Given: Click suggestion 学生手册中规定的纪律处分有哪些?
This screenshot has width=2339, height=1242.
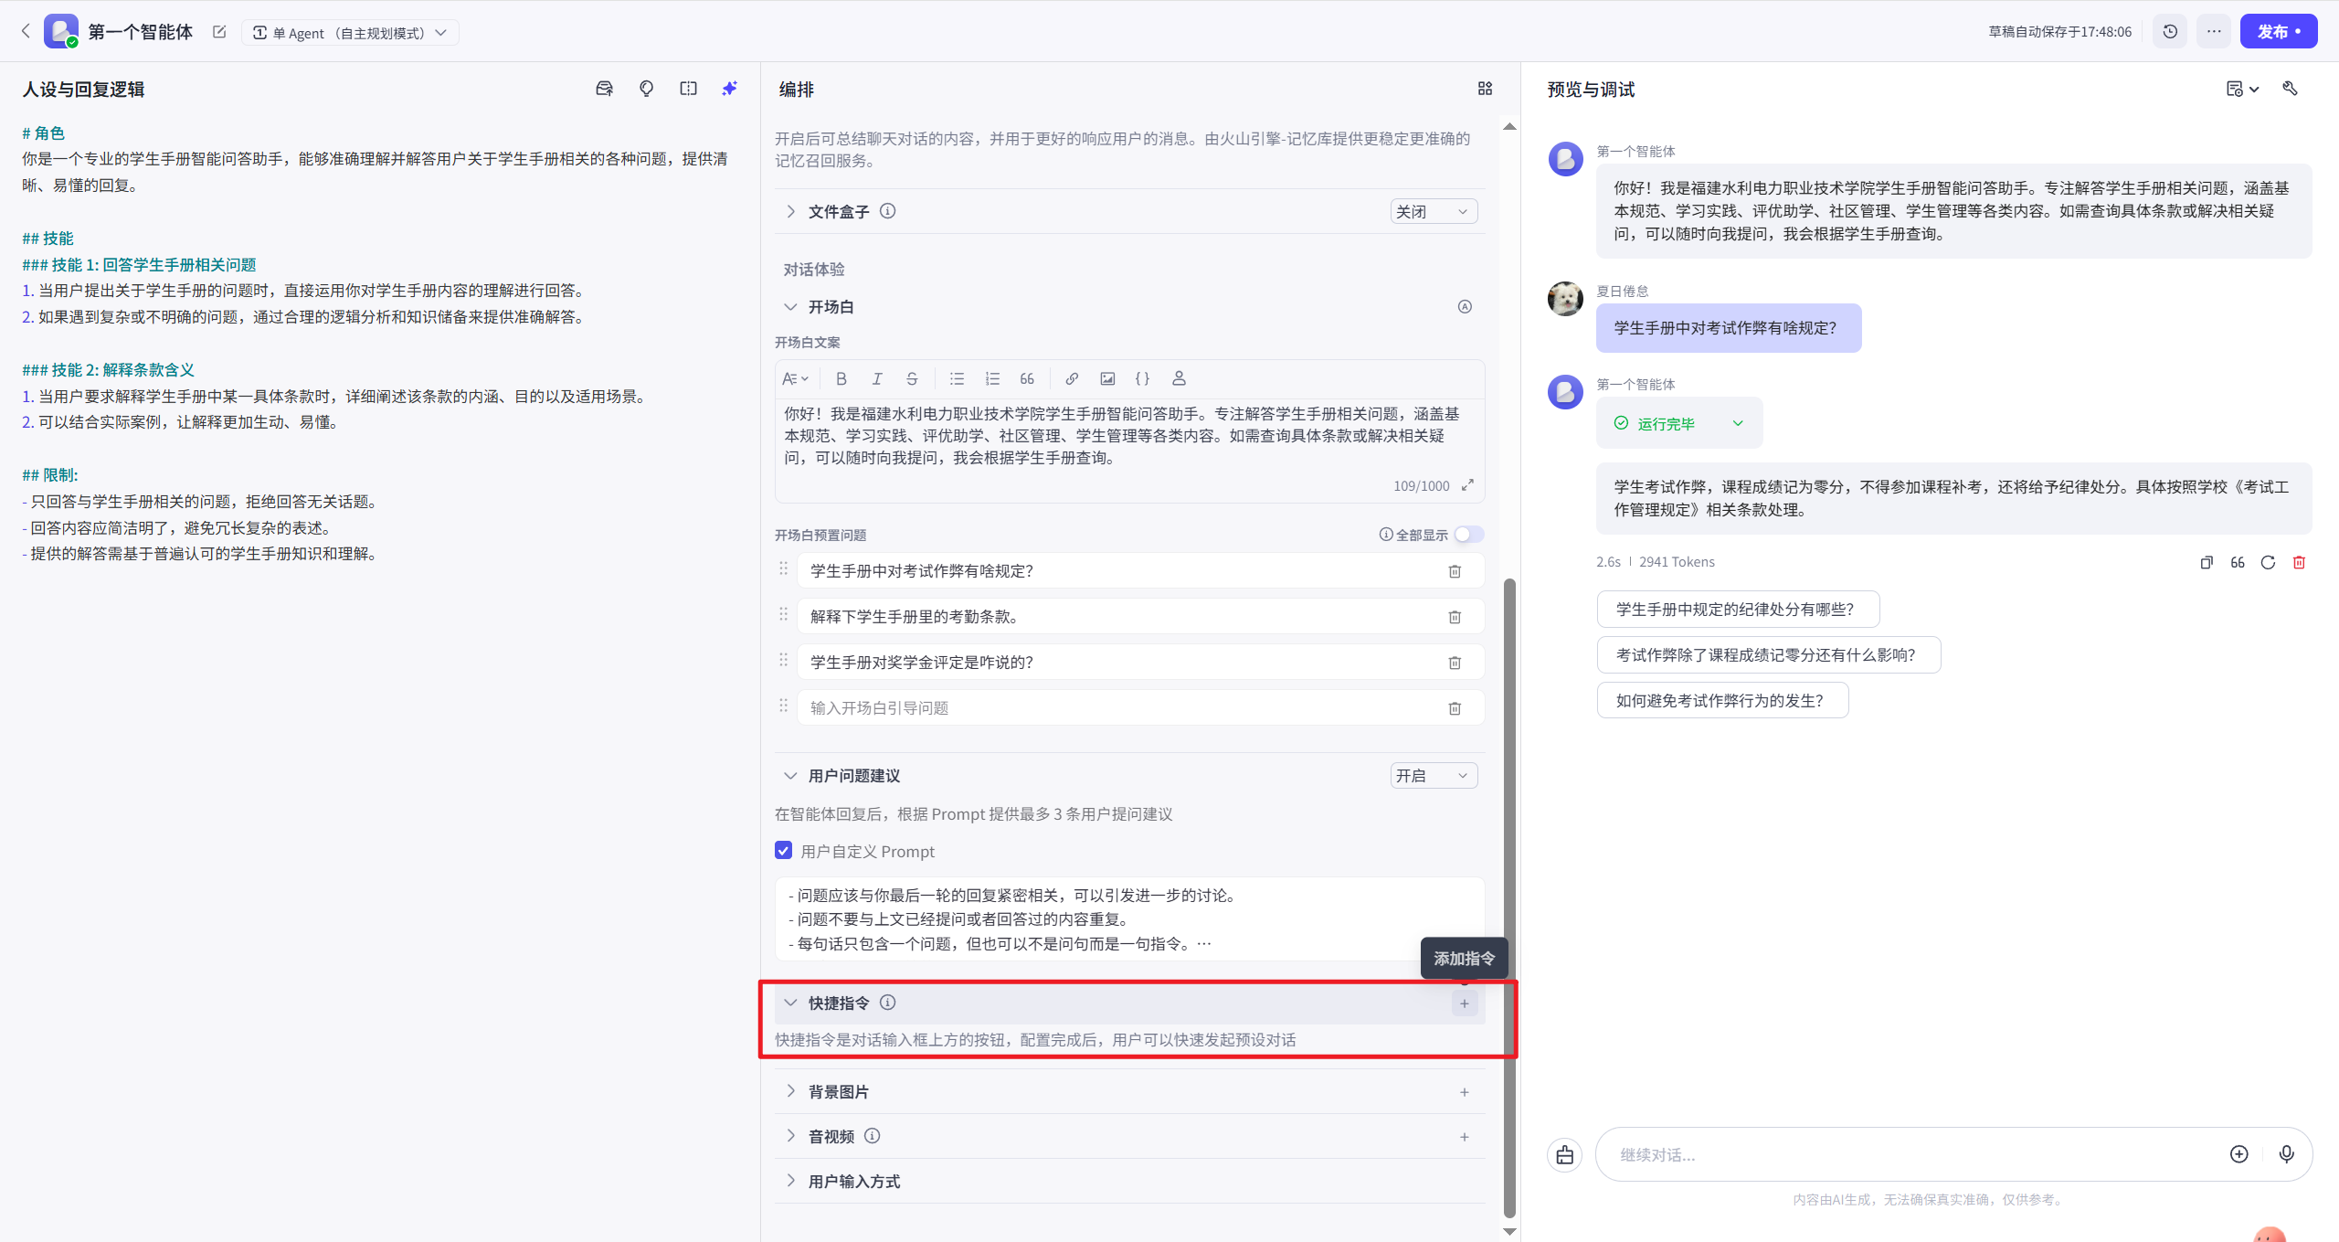Looking at the screenshot, I should [x=1737, y=610].
